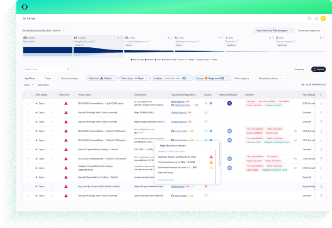
Task: Collapse the Contextual prioritization funnel
Action: 64,30
